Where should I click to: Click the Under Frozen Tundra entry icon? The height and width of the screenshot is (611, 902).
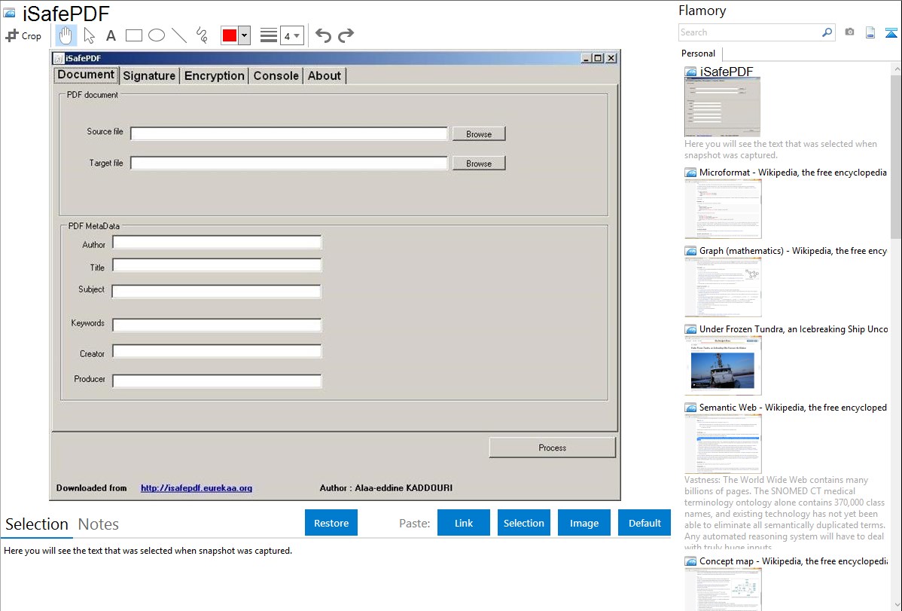coord(690,329)
